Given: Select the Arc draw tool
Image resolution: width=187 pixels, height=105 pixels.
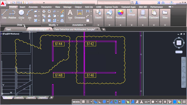Looking at the screenshot, I should point(29,14).
